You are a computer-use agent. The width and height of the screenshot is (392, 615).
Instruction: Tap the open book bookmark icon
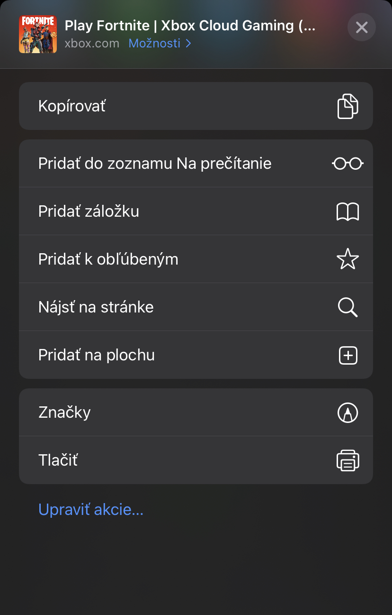347,211
